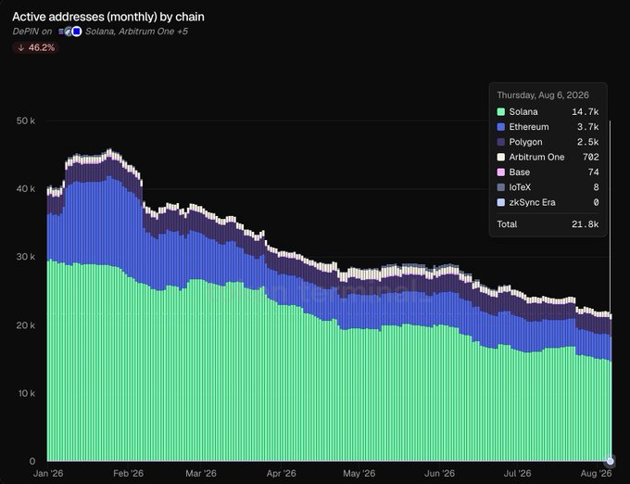Click the Base value '74'
630x484 pixels.
pos(594,172)
